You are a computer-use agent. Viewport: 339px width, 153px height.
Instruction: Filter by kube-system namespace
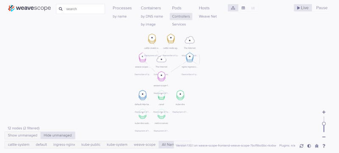click(117, 145)
